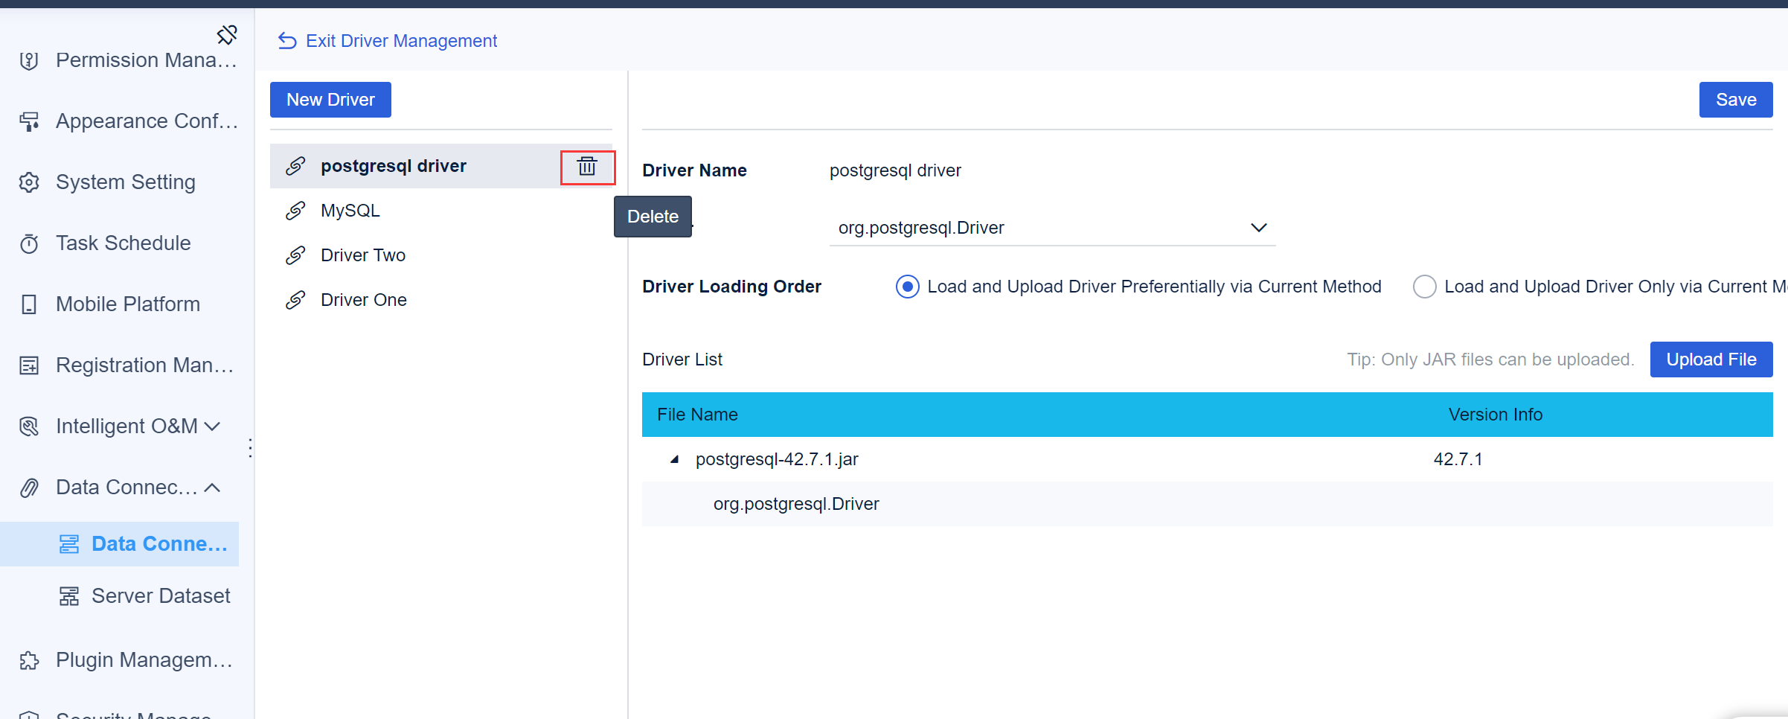Click the delete trash icon for postgresql driver
Viewport: 1788px width, 719px height.
(x=588, y=167)
